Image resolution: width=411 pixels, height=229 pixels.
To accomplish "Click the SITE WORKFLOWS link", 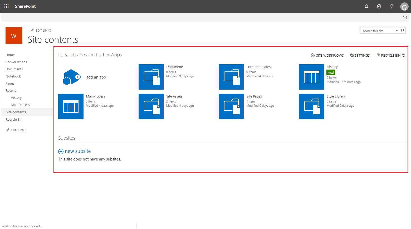I will click(327, 55).
